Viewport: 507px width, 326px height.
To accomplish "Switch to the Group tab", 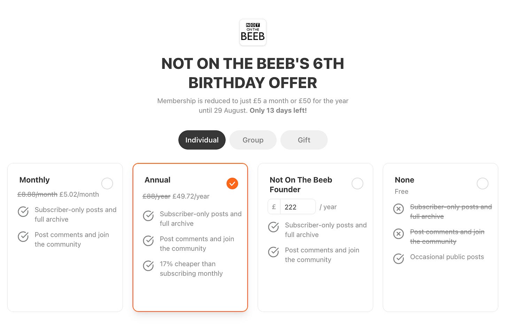I will click(x=253, y=140).
